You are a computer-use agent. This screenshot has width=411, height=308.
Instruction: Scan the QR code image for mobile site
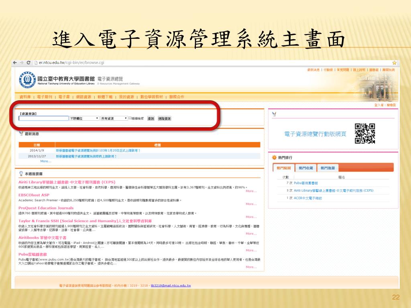pos(365,134)
